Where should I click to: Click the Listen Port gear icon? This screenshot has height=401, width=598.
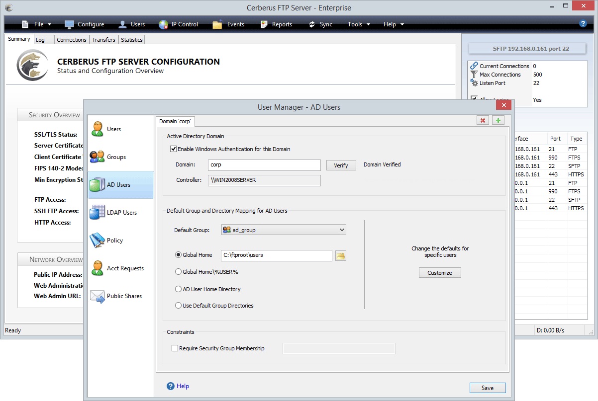point(474,83)
